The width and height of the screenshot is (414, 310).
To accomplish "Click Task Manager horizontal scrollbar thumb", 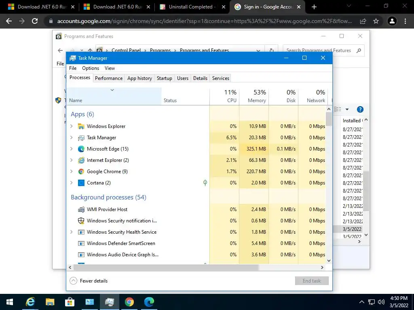I will coord(166,267).
